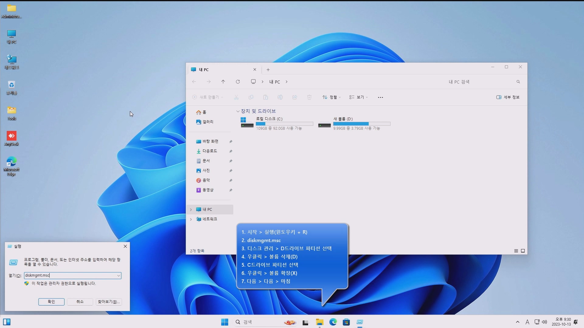Click the Rename toolbar icon
Viewport: 584px width, 328px height.
(280, 97)
